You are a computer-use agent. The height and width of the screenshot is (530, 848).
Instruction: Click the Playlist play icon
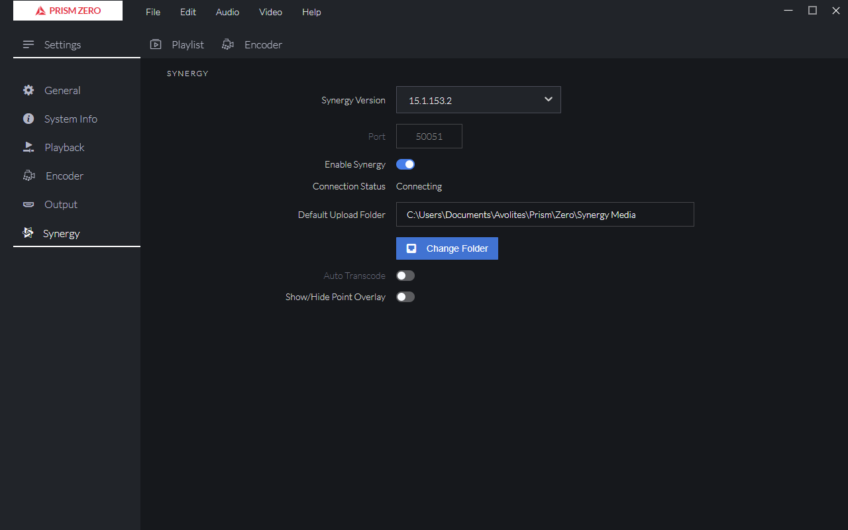(156, 44)
